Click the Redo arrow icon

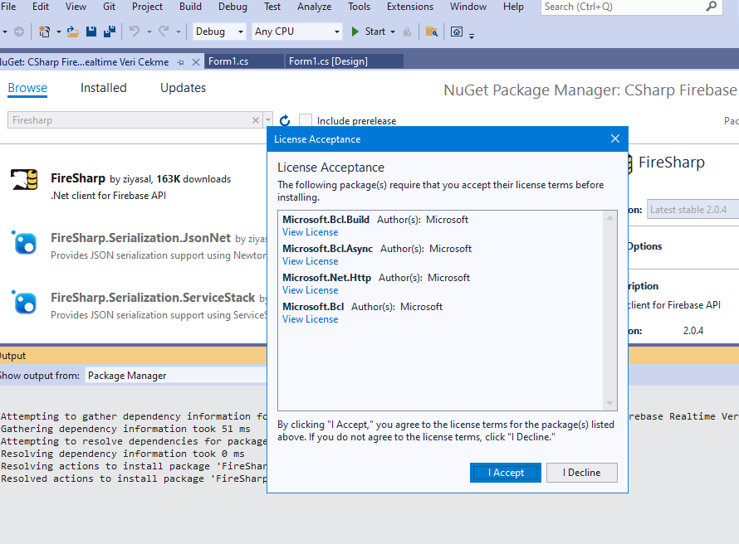pyautogui.click(x=164, y=32)
